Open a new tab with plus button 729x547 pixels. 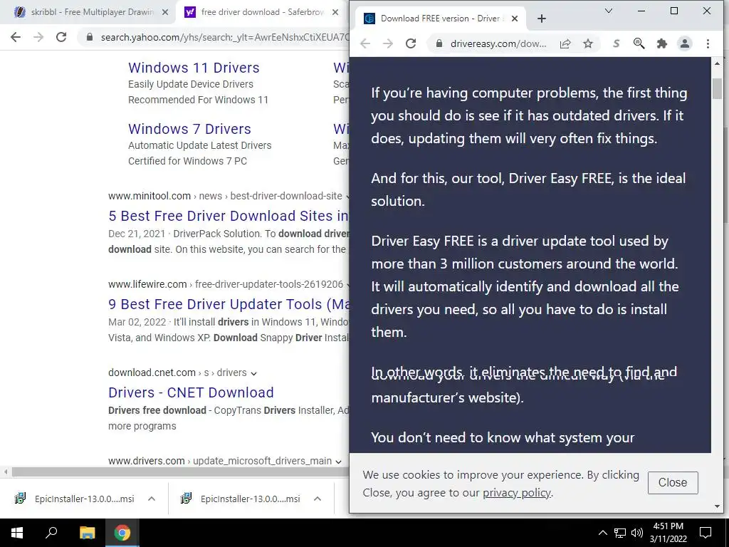click(x=541, y=19)
